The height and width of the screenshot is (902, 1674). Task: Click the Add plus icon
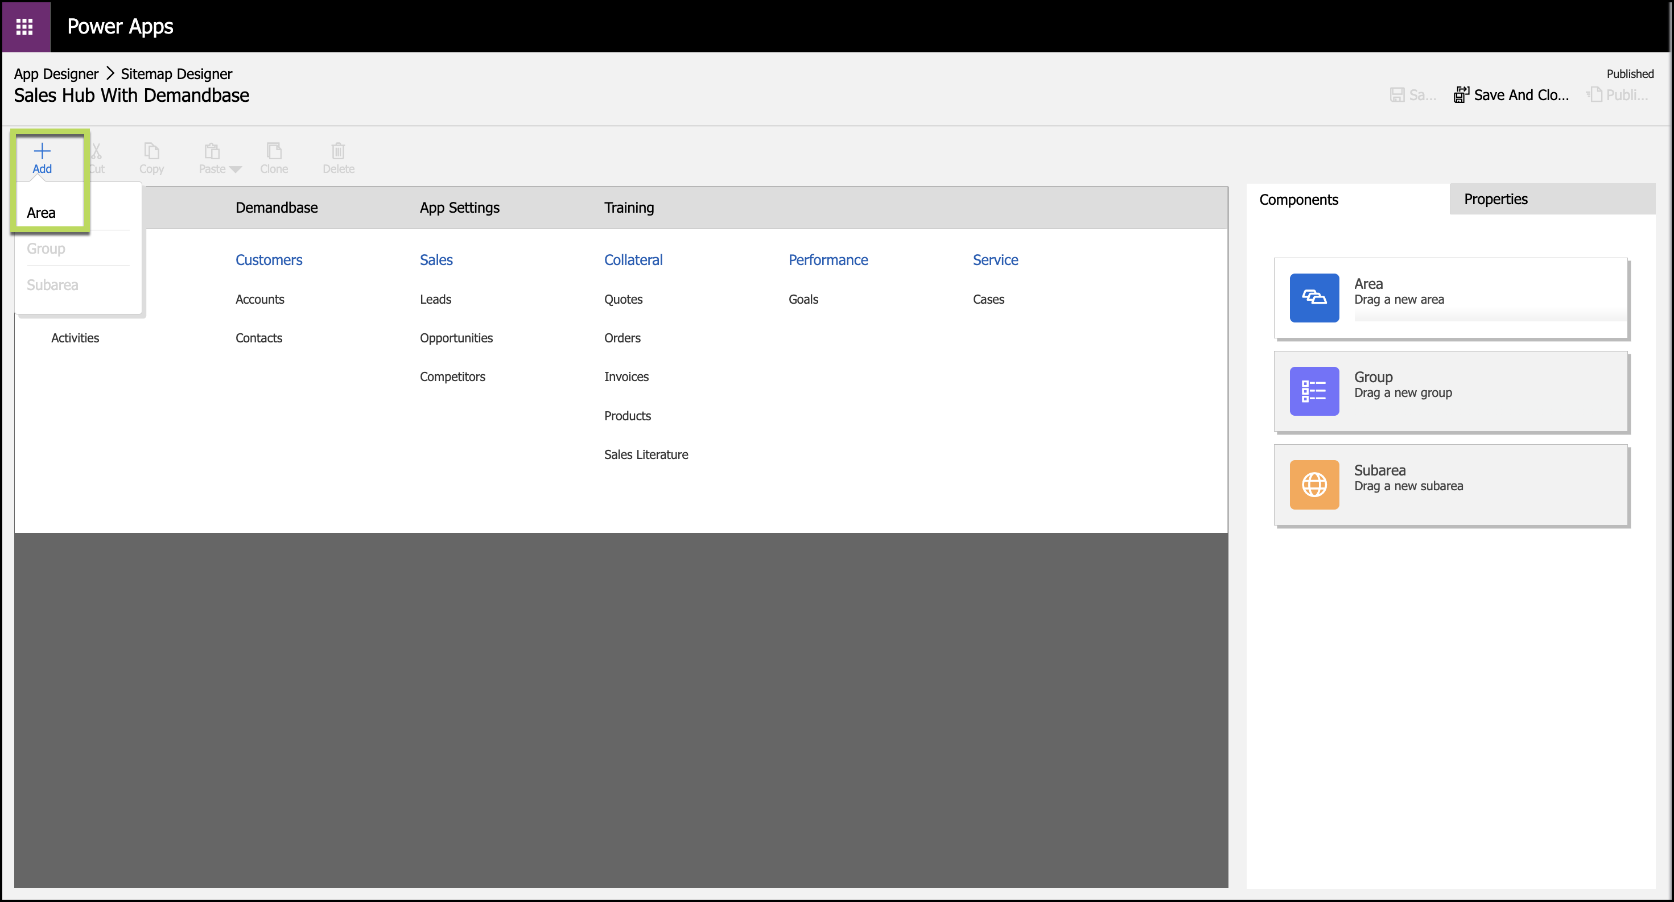42,151
